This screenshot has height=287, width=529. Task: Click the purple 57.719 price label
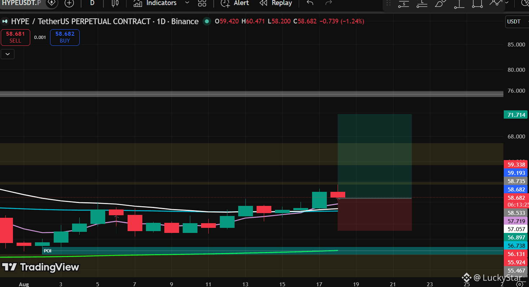[x=516, y=221]
